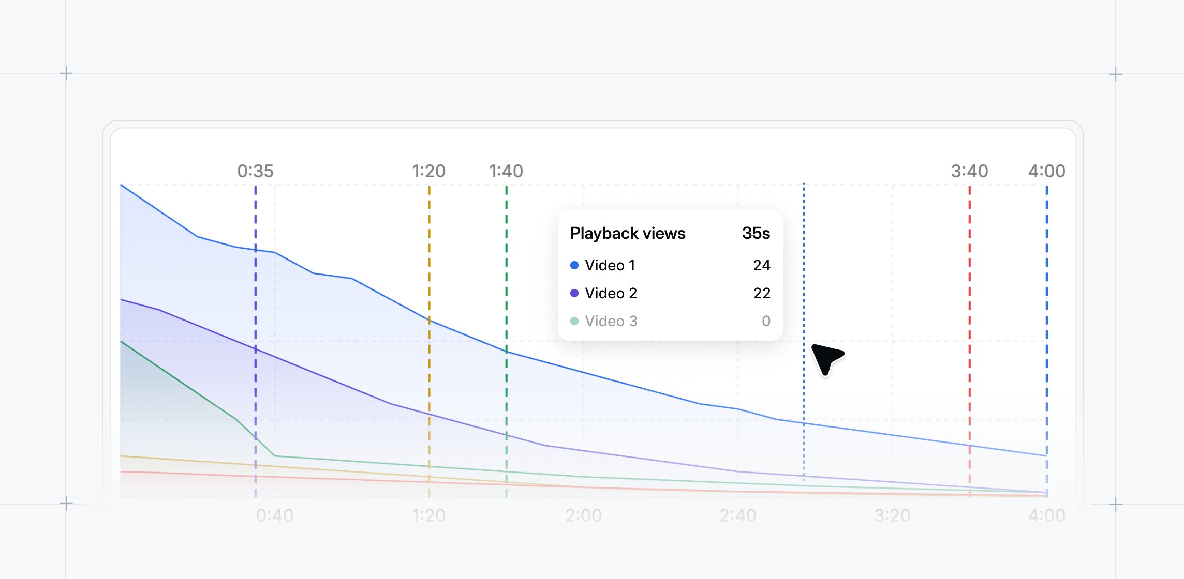This screenshot has height=579, width=1184.
Task: Select the 0:35 label above the chart
Action: click(x=255, y=171)
